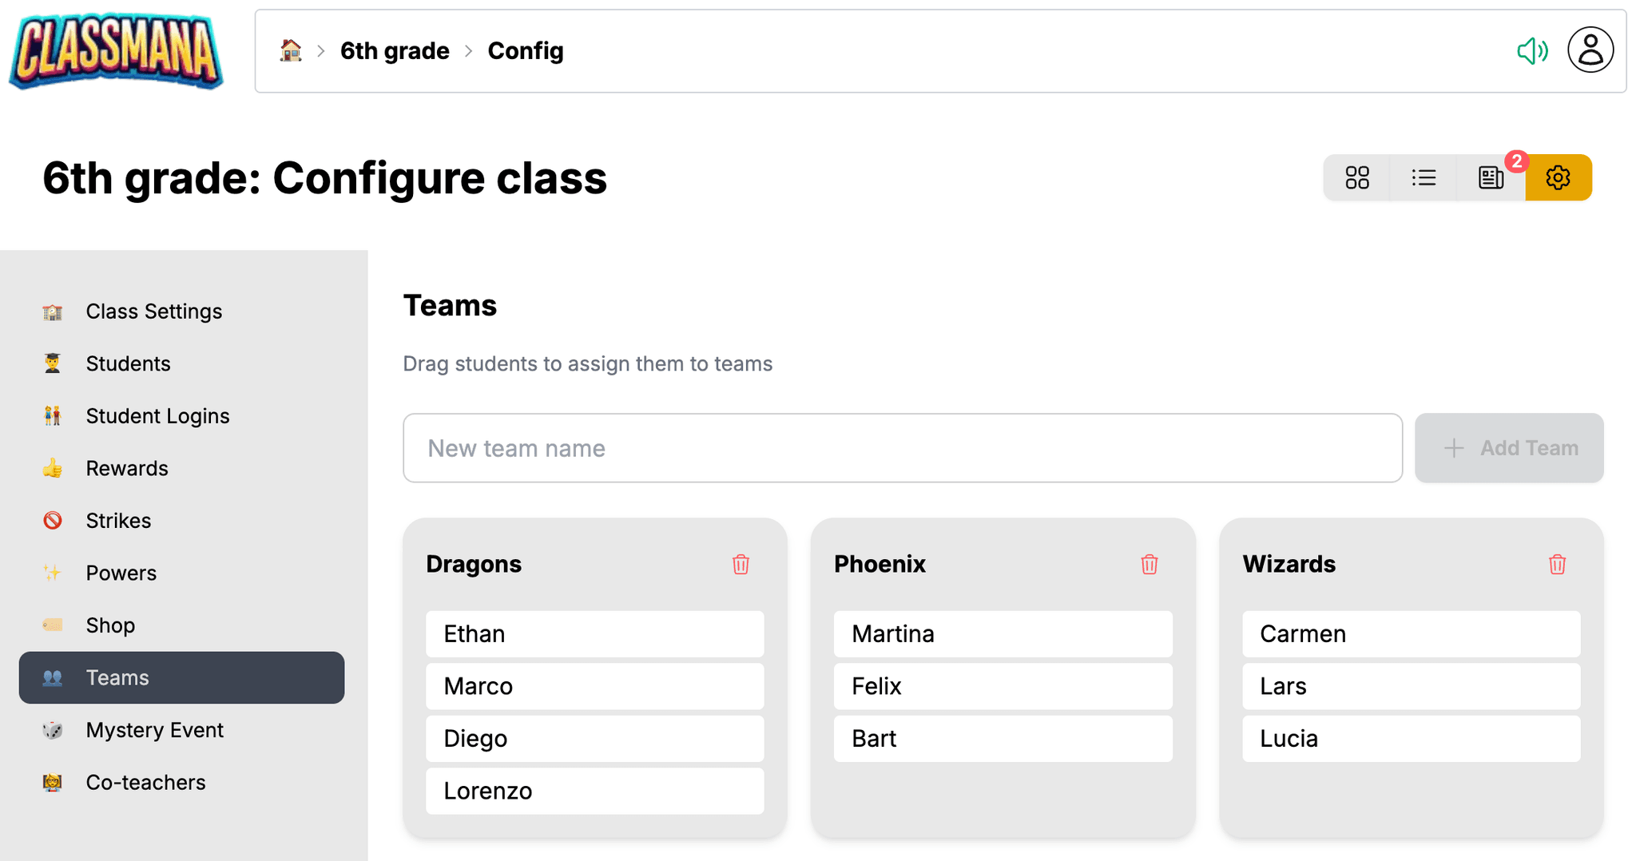Switch to list view layout
The height and width of the screenshot is (861, 1636).
tap(1424, 177)
